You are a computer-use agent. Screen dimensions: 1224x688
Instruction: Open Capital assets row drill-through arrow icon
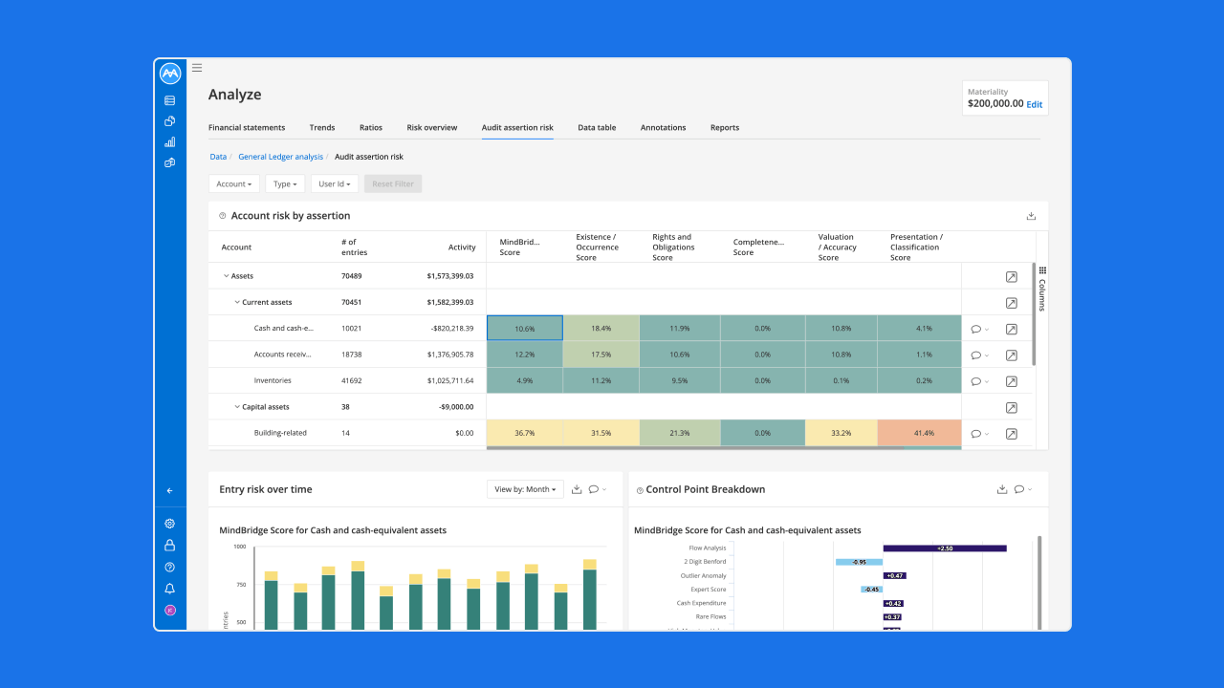point(1011,408)
